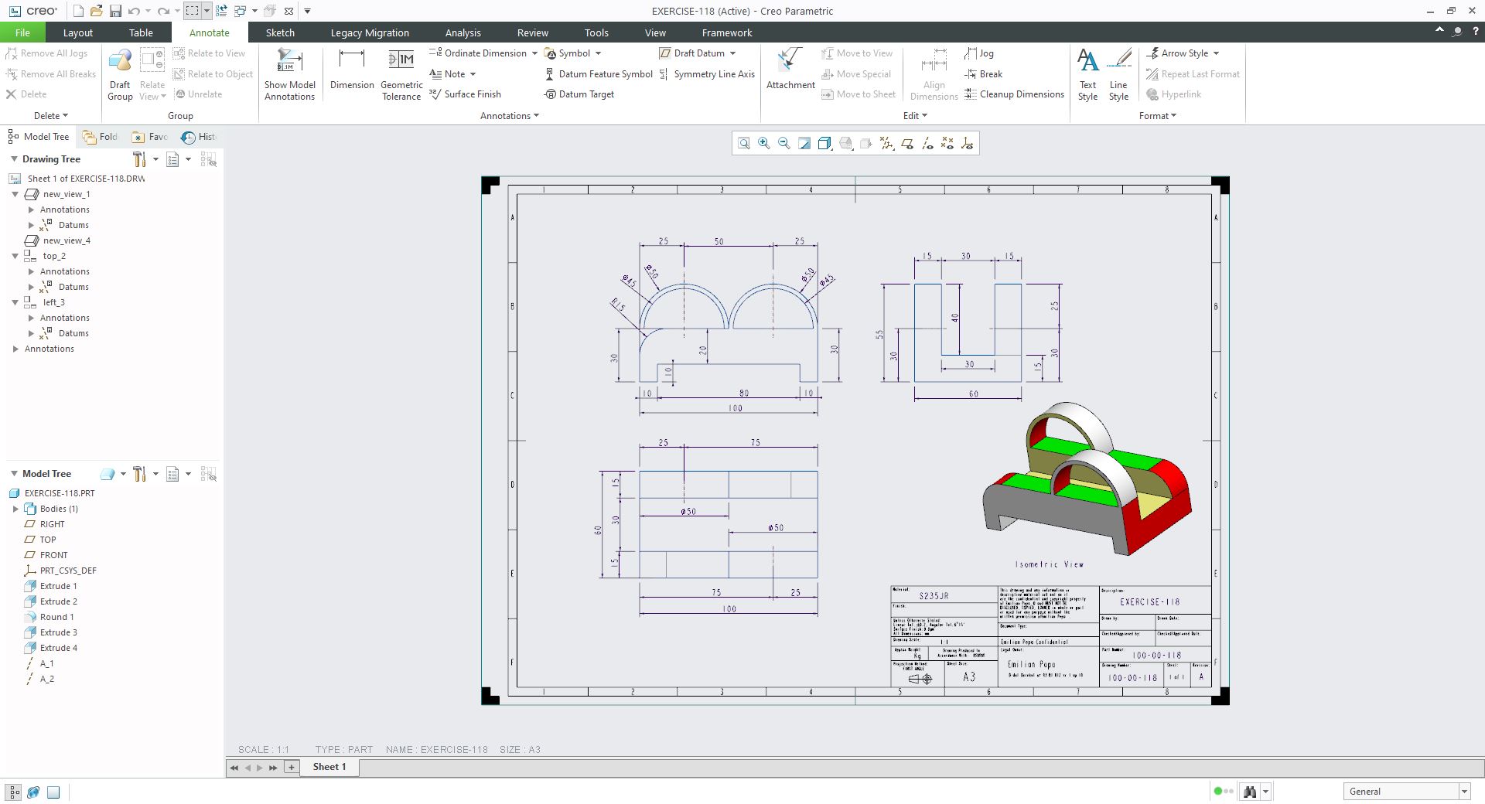Click the New file icon in quick access toolbar

[x=78, y=11]
